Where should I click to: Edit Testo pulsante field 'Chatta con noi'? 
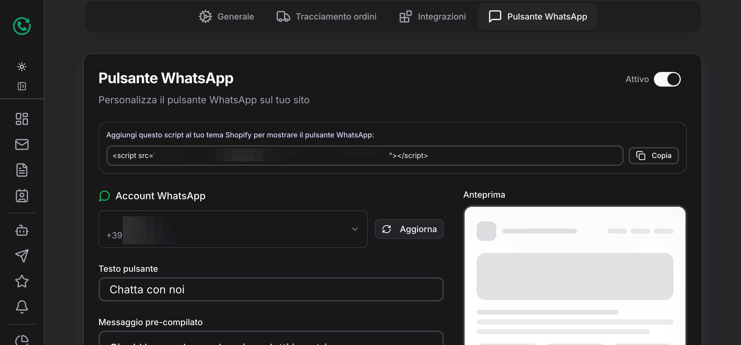(x=271, y=289)
